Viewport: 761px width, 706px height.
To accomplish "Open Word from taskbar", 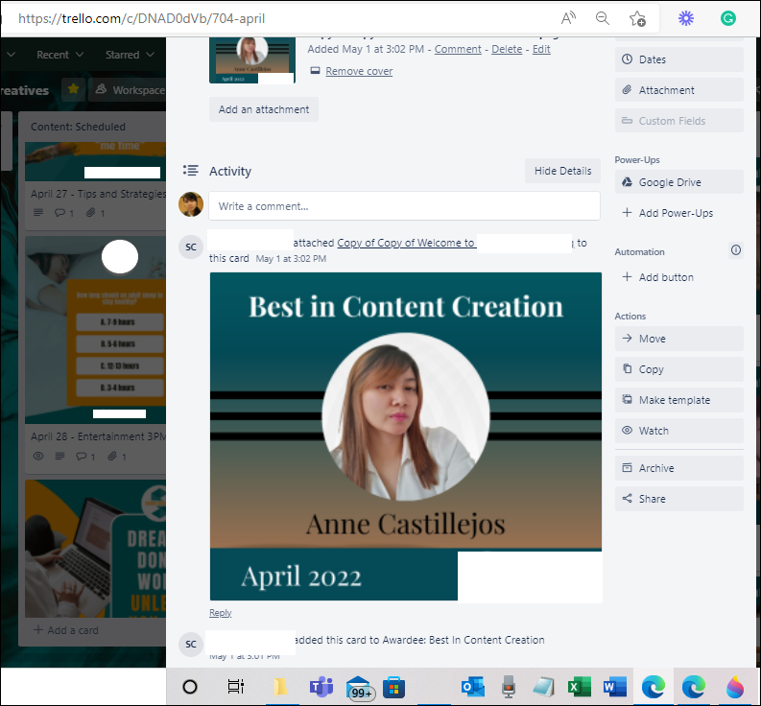I will [x=615, y=687].
